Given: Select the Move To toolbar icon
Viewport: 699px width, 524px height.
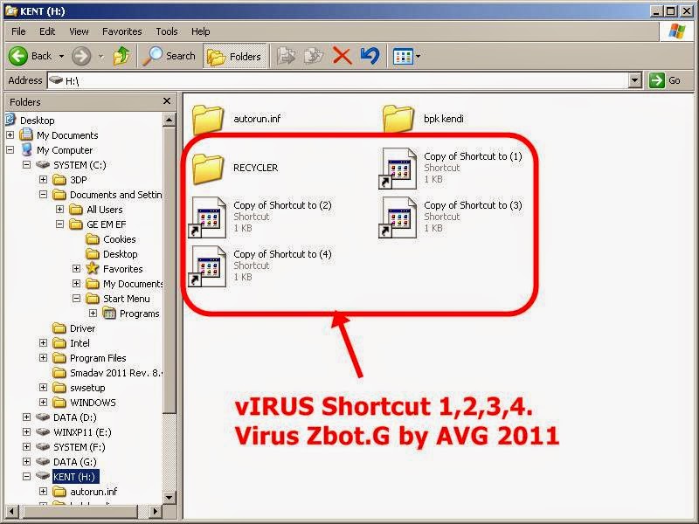Looking at the screenshot, I should coord(287,56).
